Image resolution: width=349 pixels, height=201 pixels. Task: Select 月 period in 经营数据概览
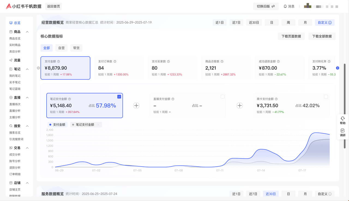(x=305, y=23)
